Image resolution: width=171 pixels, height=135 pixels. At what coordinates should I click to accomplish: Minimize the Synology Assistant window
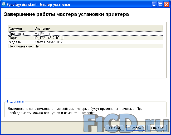click(x=154, y=4)
